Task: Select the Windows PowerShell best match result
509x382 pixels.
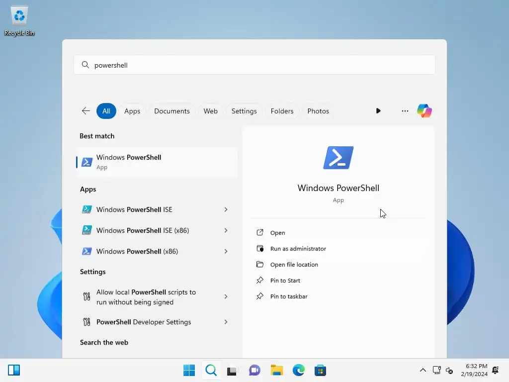Action: point(157,162)
